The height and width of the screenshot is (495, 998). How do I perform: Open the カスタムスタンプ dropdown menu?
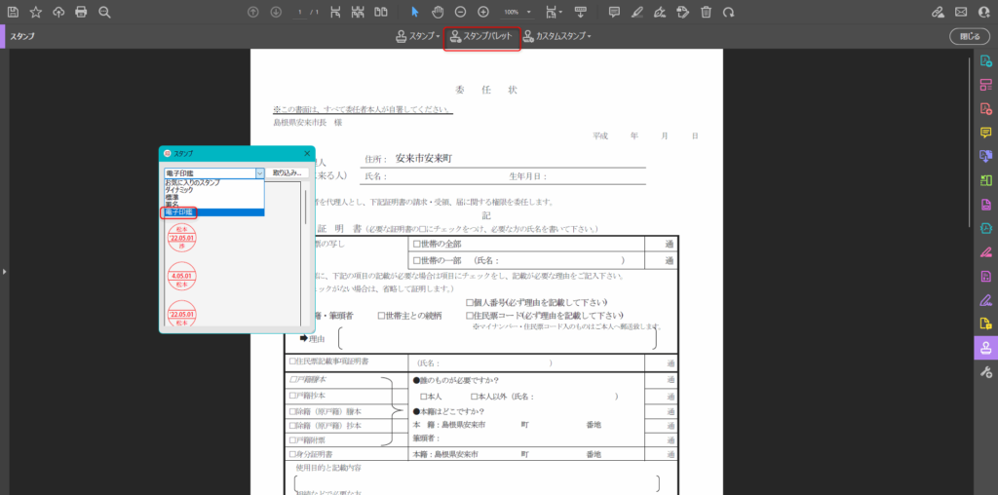557,36
